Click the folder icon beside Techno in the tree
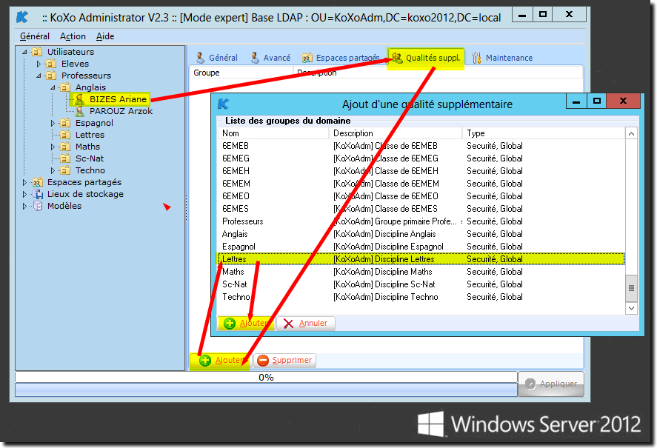 (x=65, y=170)
